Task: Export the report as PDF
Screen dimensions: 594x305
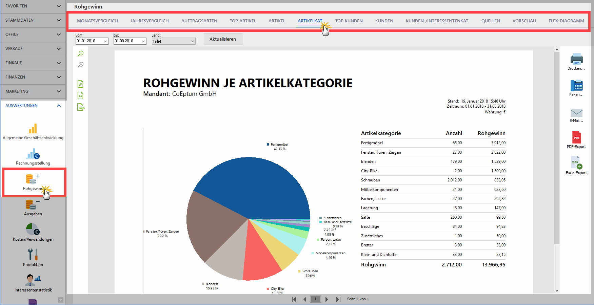Action: tap(576, 140)
